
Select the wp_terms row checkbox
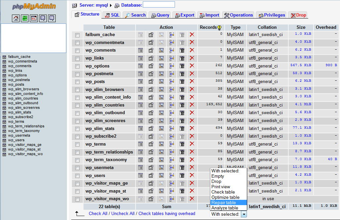(x=77, y=144)
